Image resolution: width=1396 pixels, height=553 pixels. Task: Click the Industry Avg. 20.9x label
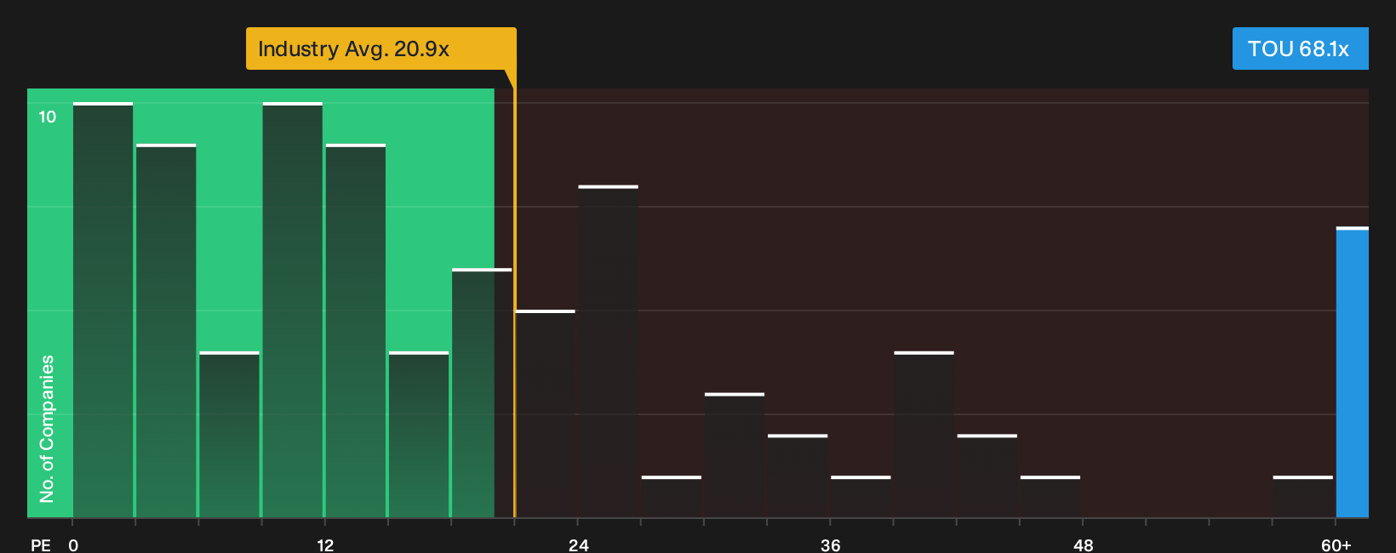point(380,48)
